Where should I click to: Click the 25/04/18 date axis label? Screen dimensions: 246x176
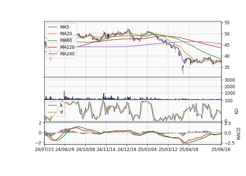(189, 149)
